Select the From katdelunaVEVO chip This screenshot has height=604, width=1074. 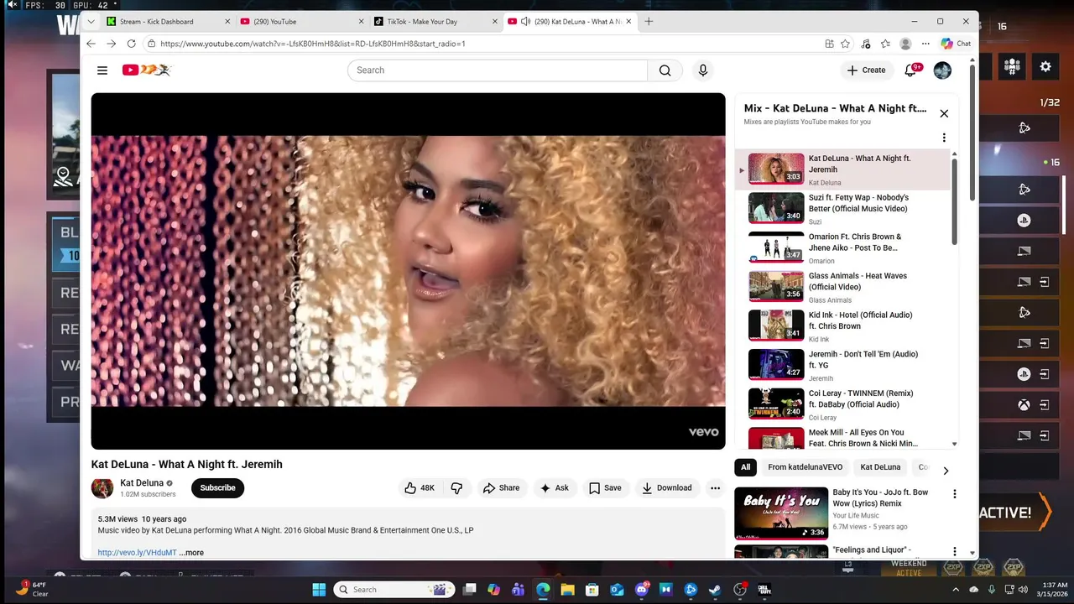(x=805, y=467)
